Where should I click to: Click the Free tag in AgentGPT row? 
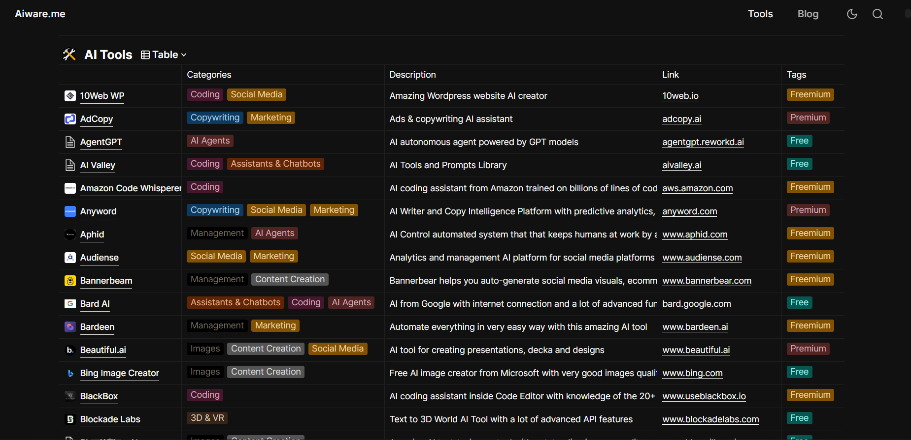point(799,141)
